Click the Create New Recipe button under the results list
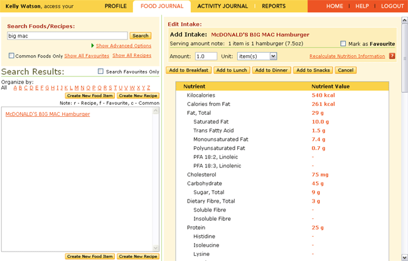This screenshot has width=408, height=261. click(138, 257)
